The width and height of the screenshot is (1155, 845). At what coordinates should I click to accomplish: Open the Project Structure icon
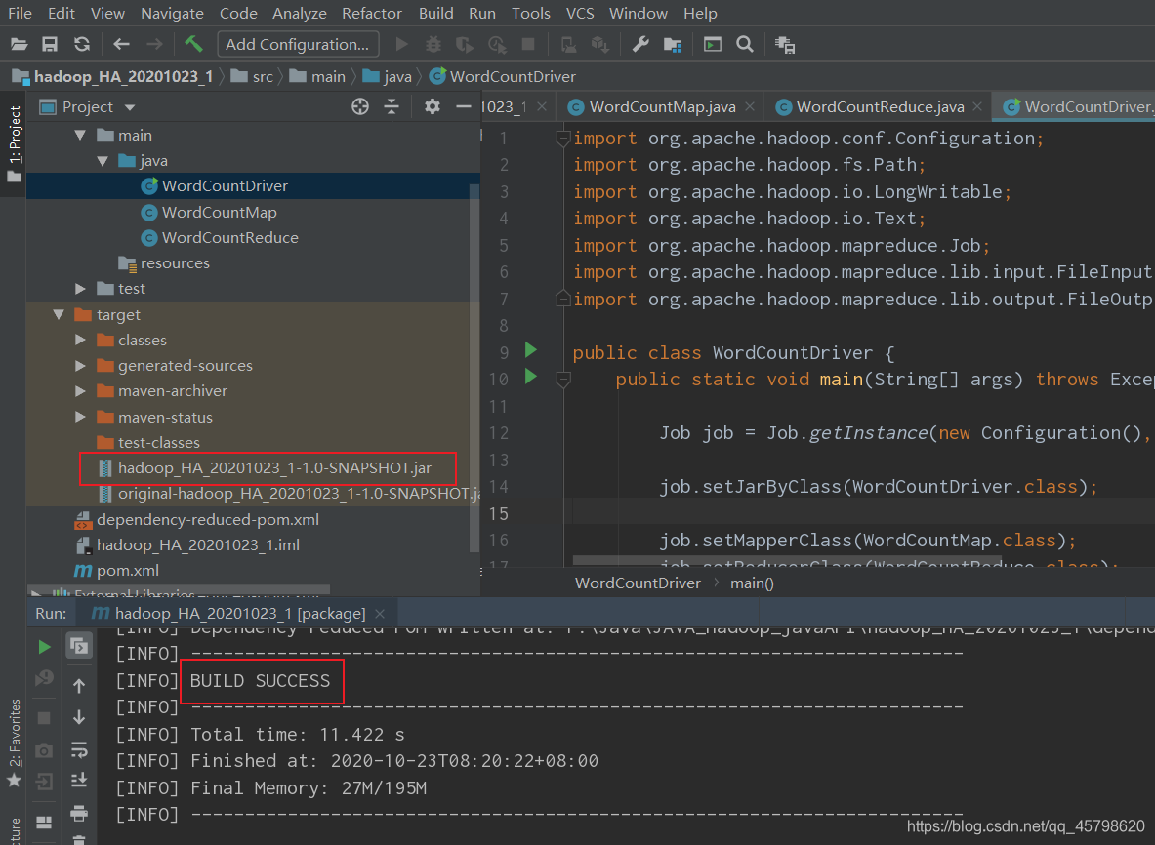click(x=673, y=45)
